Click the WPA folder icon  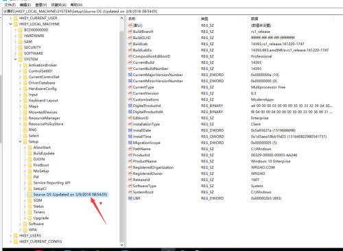pos(25,230)
